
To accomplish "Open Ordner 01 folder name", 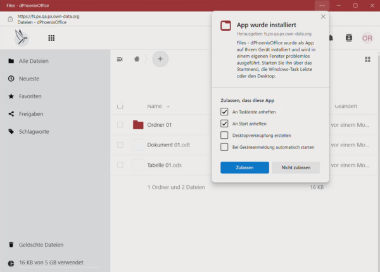I will point(159,125).
